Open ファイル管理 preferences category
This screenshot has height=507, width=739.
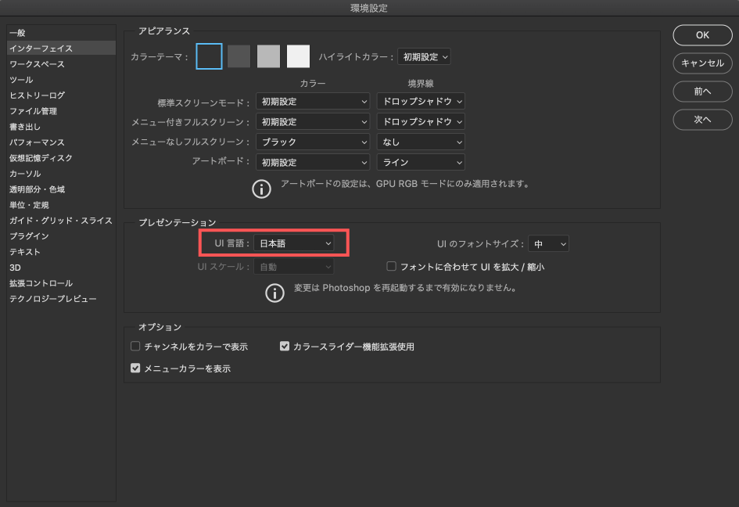61,111
